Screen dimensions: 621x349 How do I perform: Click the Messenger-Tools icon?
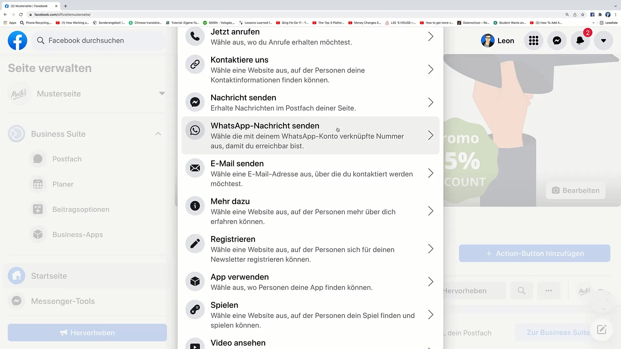tap(16, 301)
